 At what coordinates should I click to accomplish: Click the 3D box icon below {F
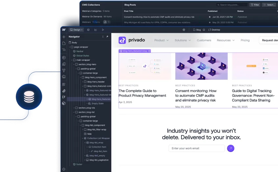point(64,103)
